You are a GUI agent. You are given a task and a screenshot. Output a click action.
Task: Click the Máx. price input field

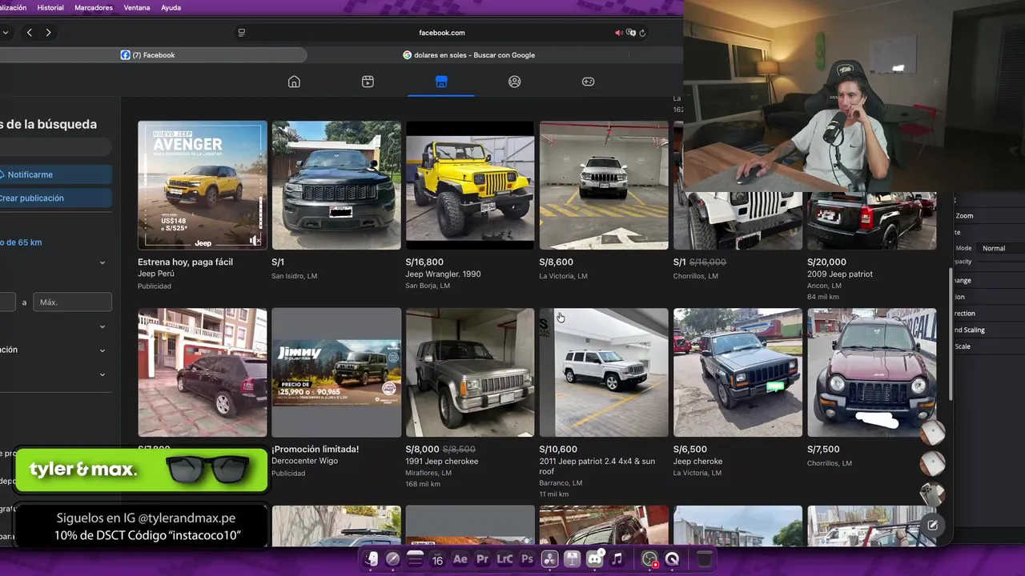72,302
